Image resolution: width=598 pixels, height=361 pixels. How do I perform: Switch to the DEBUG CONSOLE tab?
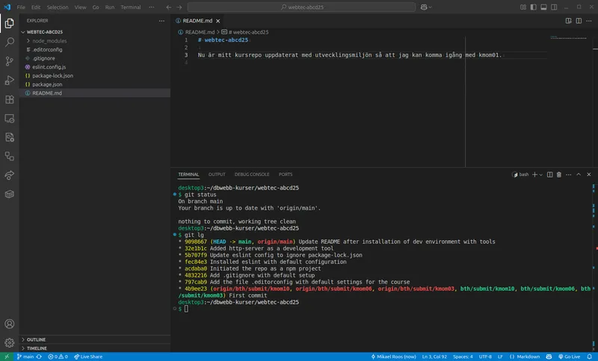[x=252, y=175]
